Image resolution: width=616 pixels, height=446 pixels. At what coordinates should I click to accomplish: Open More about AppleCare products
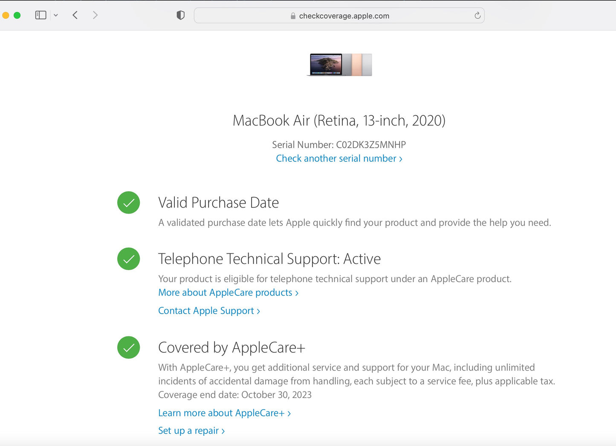coord(225,292)
